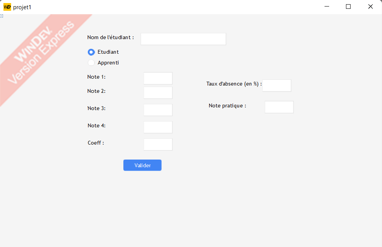Click the Note pratique input box
The image size is (382, 247).
(x=279, y=107)
